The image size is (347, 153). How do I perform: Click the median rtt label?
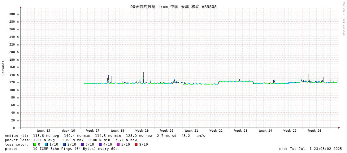coord(17,136)
